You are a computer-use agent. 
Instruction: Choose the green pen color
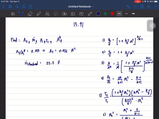point(105,14)
